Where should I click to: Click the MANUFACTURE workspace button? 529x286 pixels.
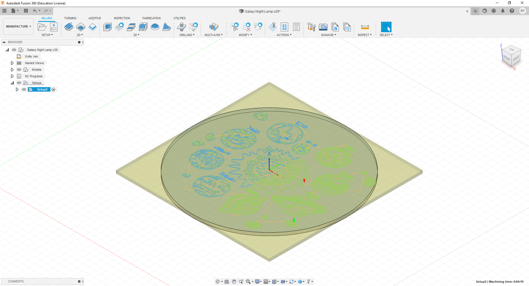pos(18,26)
